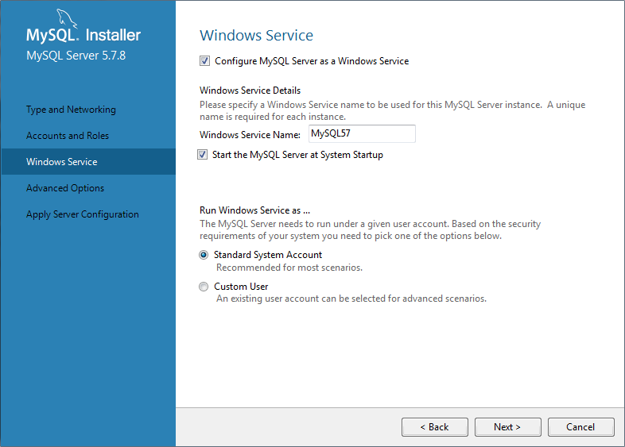Click the Next button

point(508,427)
